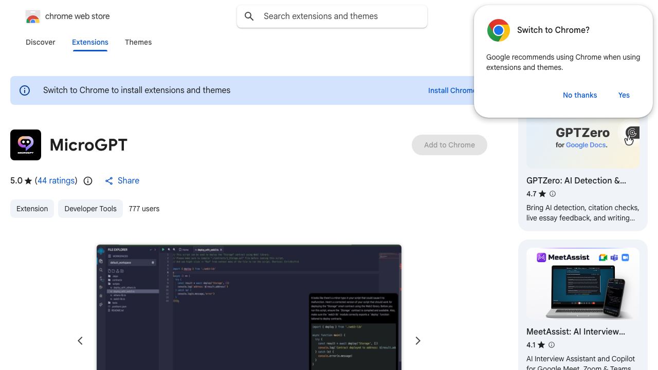Click the chrome web store logo
The width and height of the screenshot is (658, 370).
click(33, 17)
